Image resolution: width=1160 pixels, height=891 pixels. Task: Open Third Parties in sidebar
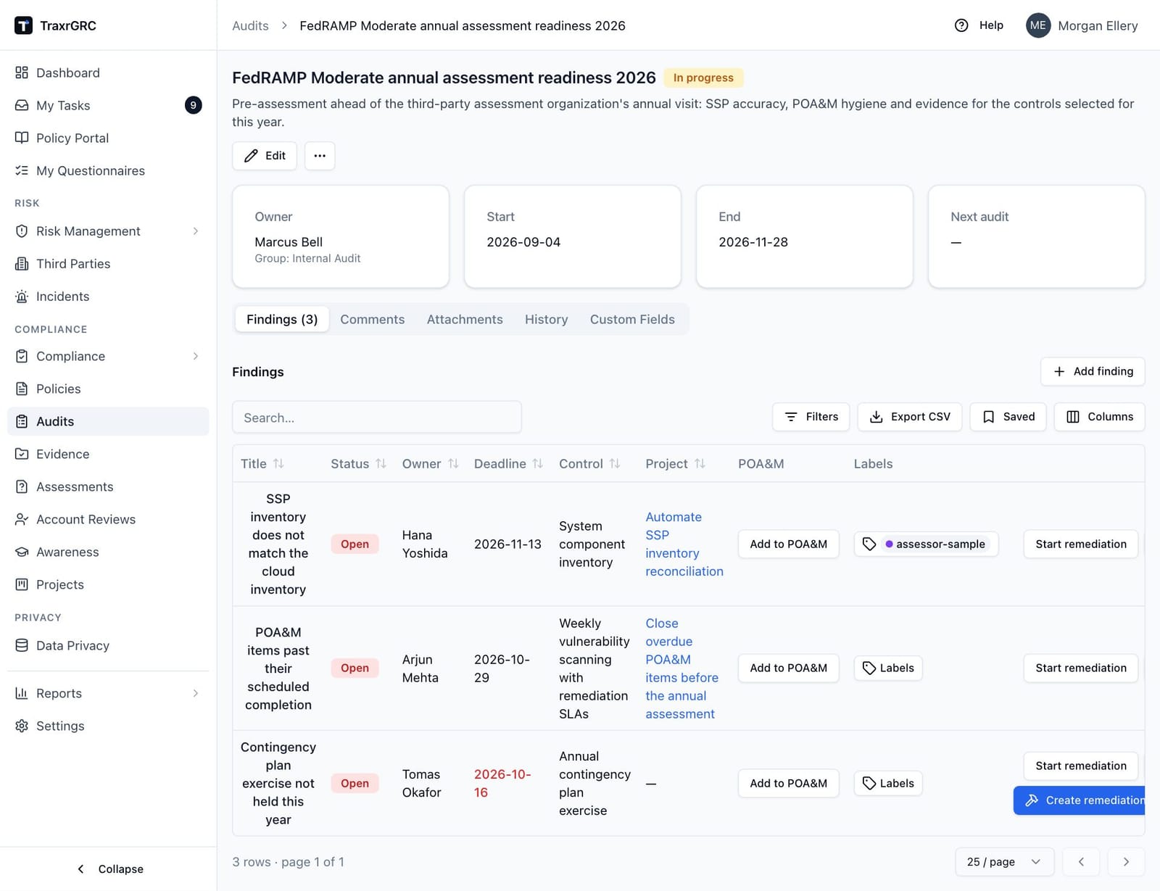tap(108, 264)
